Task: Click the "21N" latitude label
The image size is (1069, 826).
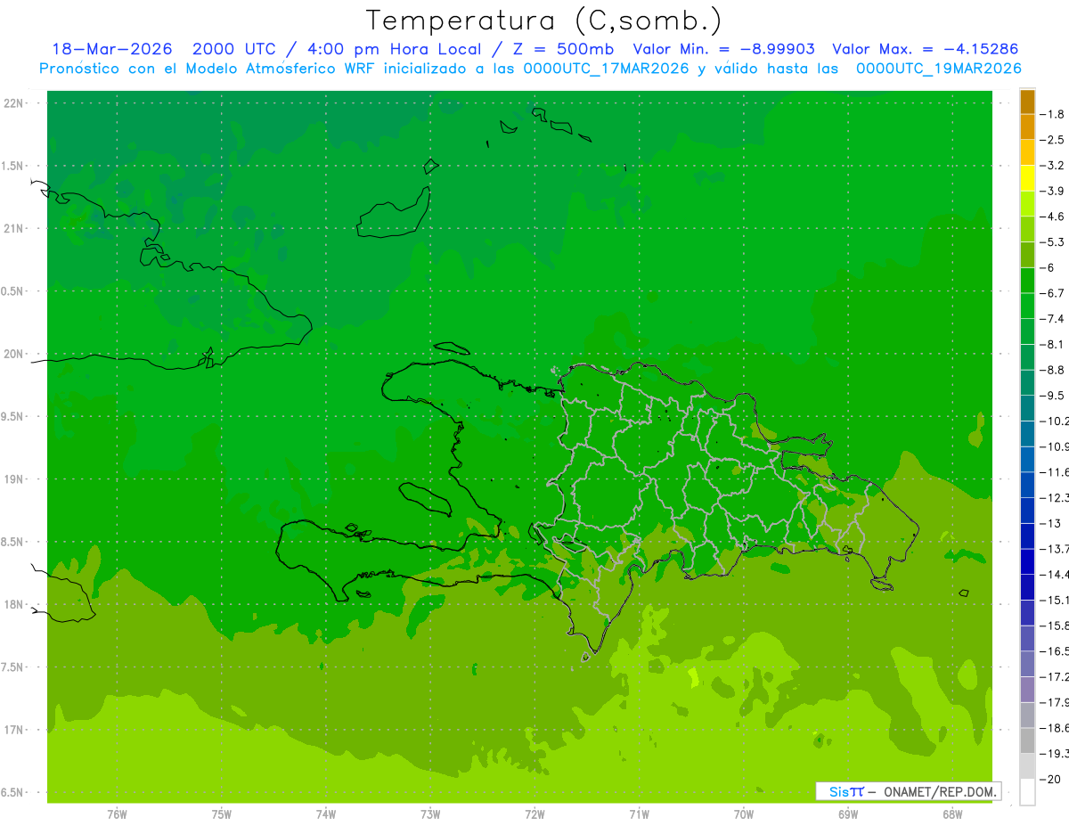Action: pyautogui.click(x=14, y=228)
